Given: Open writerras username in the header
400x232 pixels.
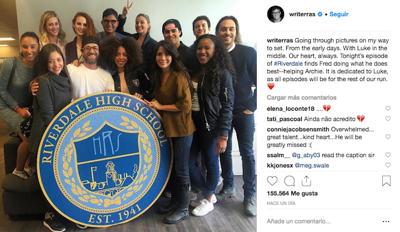Looking at the screenshot, I should (302, 14).
